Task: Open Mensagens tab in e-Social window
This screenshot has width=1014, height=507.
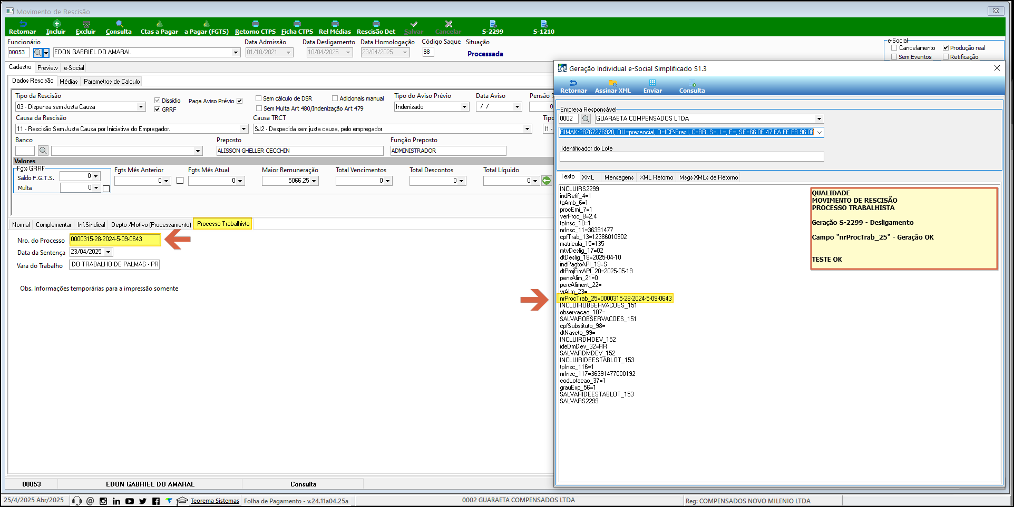Action: 619,177
